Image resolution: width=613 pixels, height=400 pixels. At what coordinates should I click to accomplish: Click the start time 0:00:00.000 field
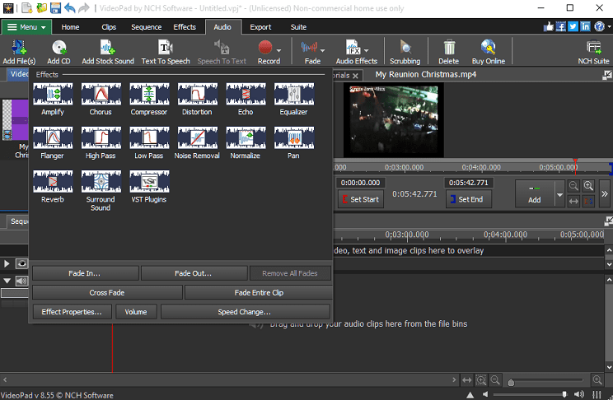click(x=360, y=183)
